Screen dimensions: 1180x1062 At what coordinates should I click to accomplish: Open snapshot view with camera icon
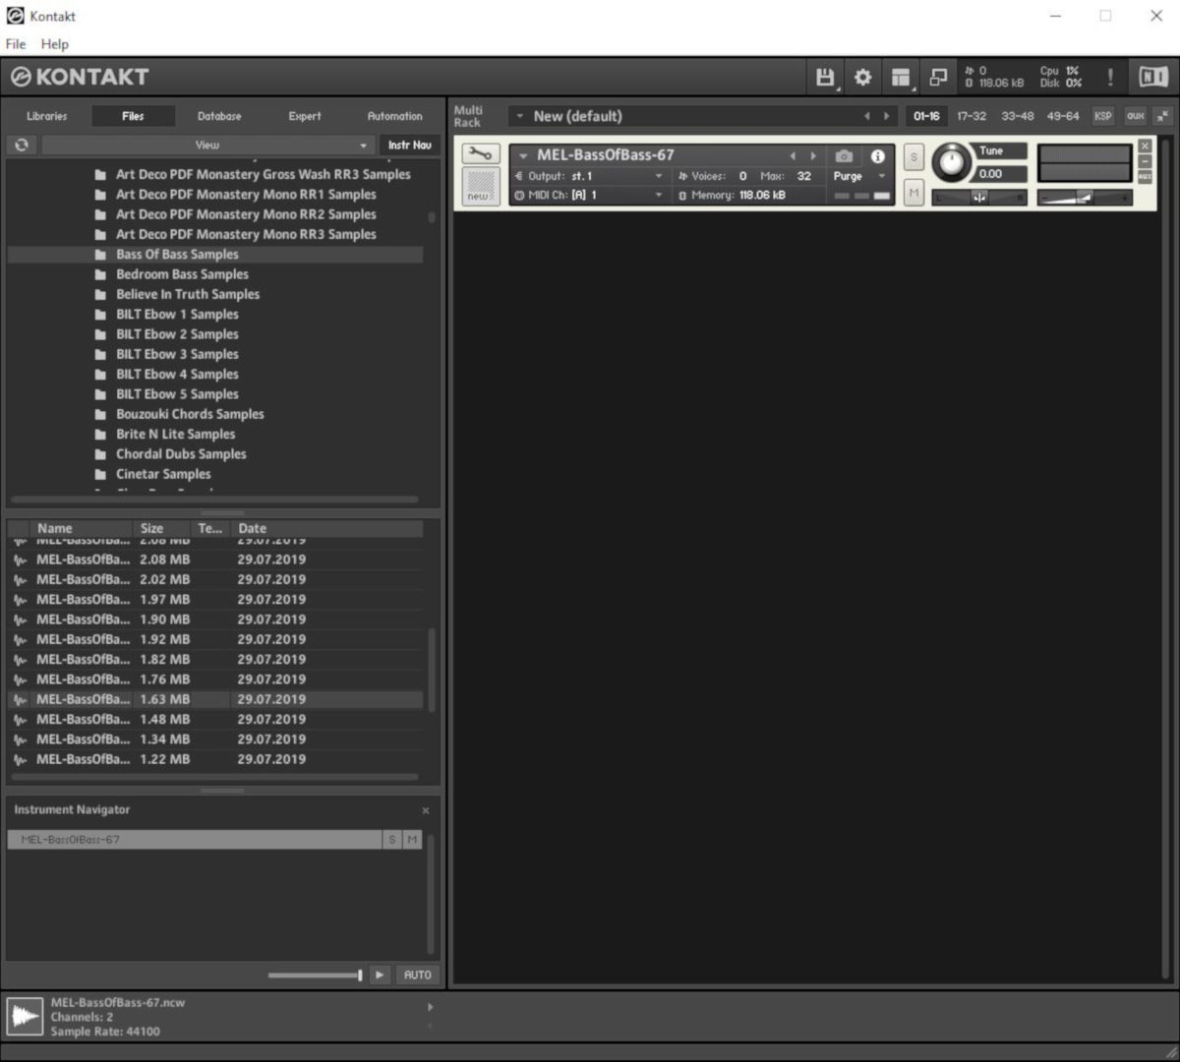(844, 155)
